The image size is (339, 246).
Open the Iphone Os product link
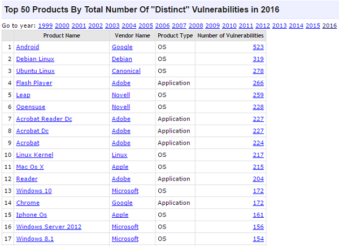[32, 215]
